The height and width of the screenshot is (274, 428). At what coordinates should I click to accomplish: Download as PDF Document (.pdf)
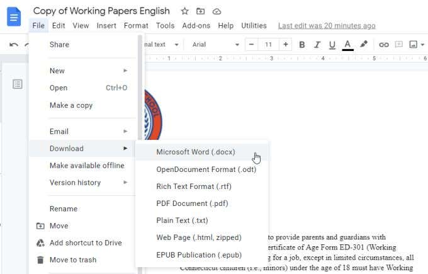(x=202, y=203)
